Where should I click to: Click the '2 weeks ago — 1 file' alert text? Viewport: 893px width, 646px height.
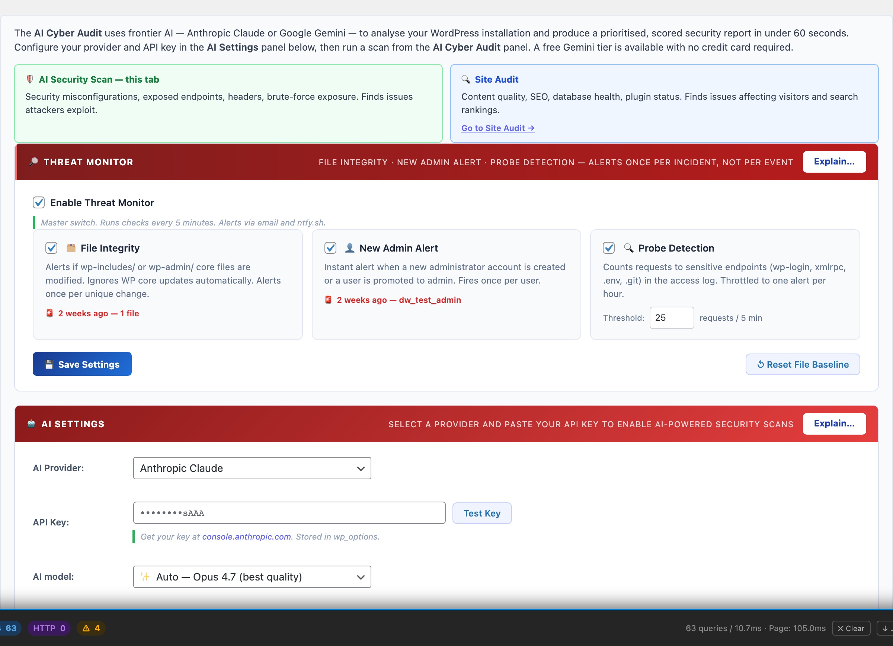tap(99, 313)
